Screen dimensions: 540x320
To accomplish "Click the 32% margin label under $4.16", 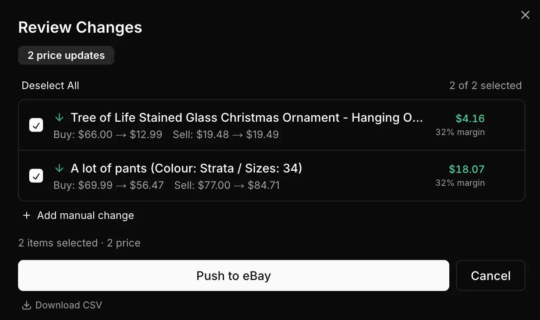I will 460,132.
